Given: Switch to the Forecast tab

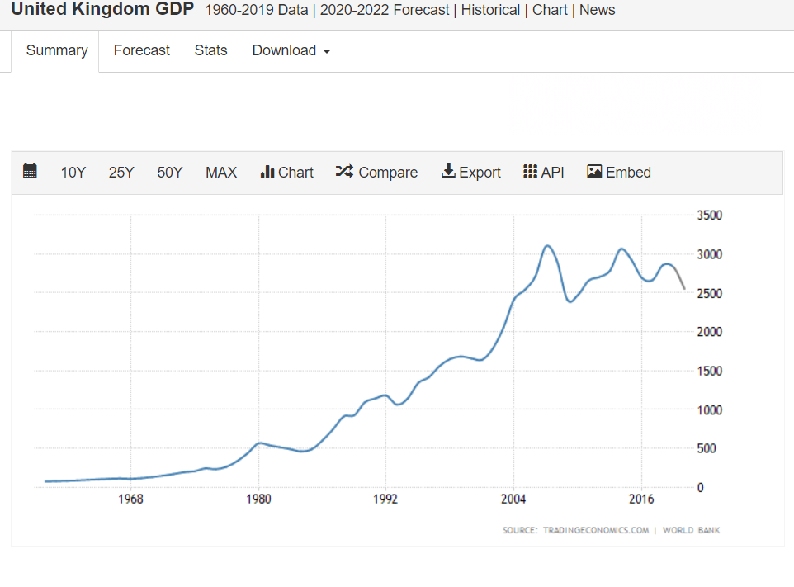Looking at the screenshot, I should pos(142,50).
